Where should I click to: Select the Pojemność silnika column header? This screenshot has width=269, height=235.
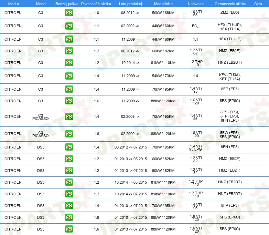(96, 3)
